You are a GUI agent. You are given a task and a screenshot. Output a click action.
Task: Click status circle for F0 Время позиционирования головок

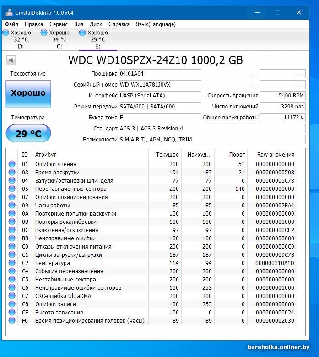pos(12,320)
